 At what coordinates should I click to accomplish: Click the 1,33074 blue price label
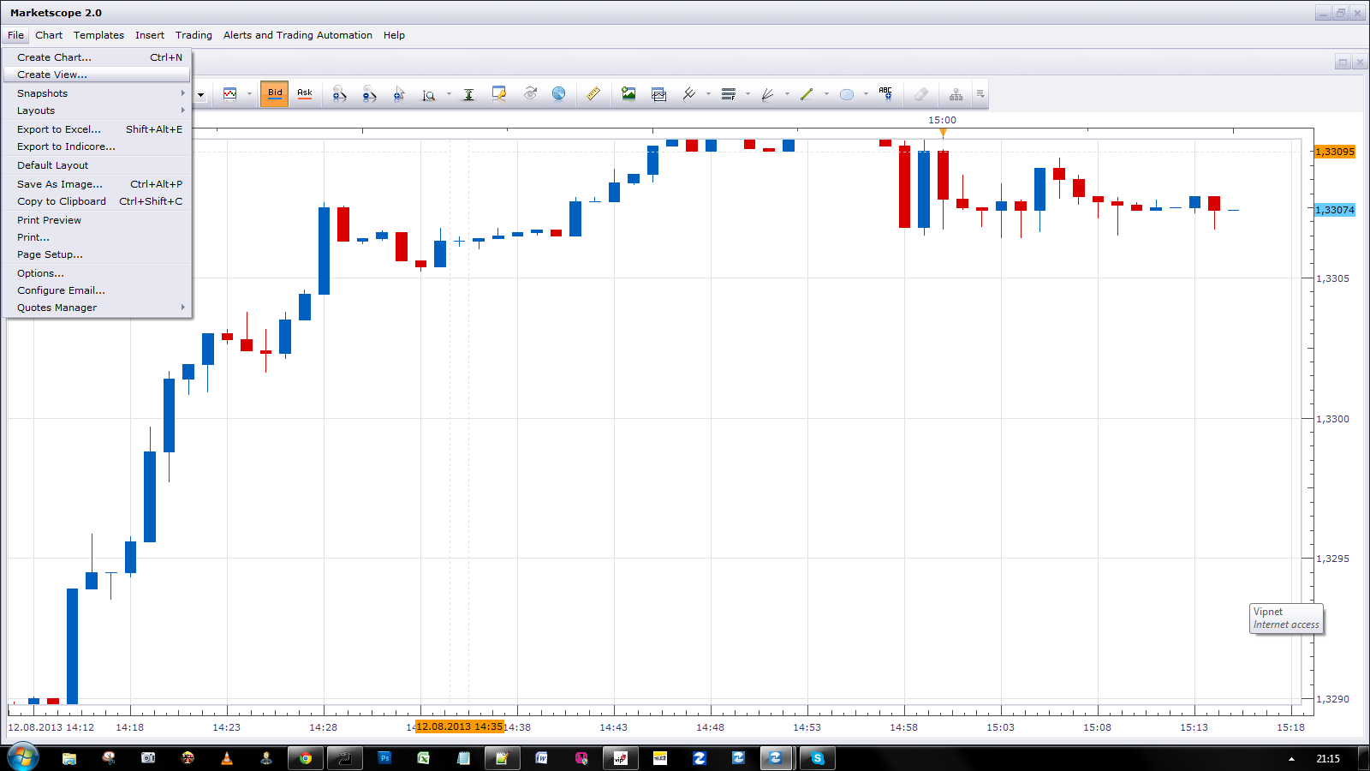click(1335, 210)
